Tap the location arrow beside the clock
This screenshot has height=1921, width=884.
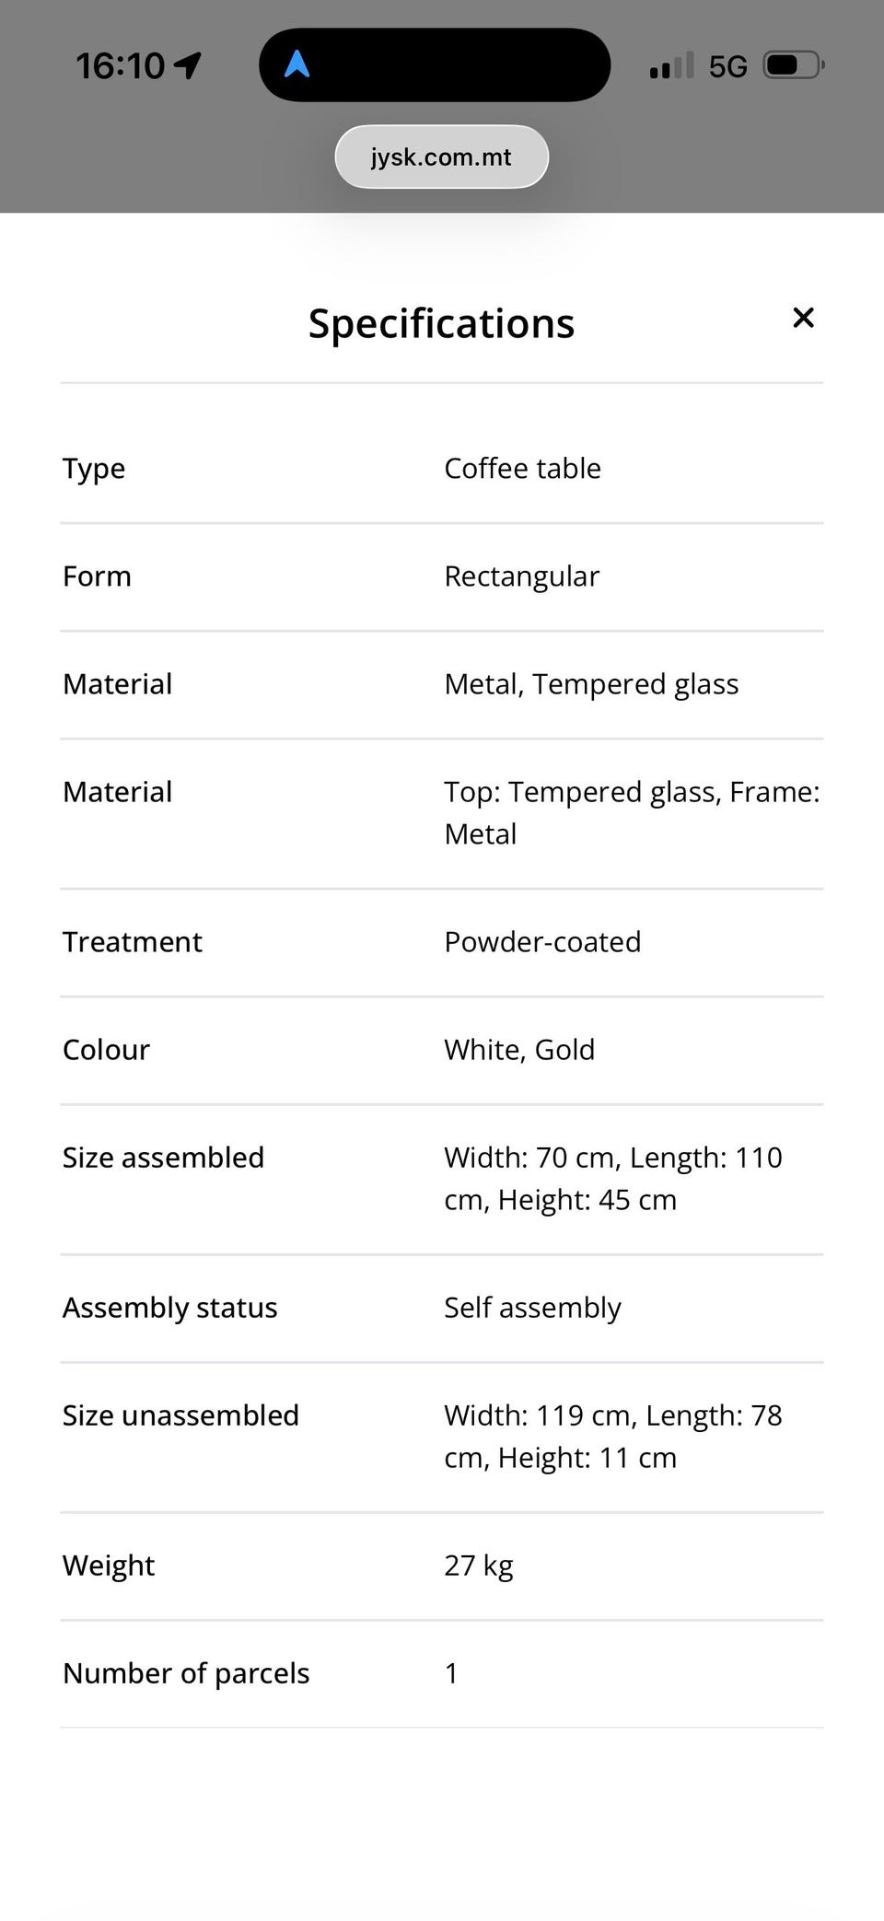(x=188, y=65)
